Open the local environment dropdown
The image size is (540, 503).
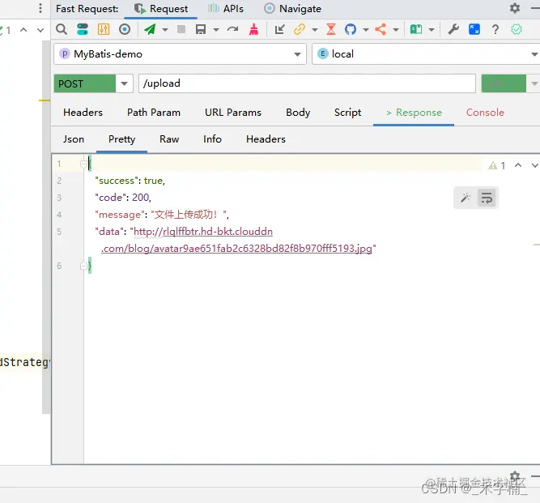[x=426, y=54]
